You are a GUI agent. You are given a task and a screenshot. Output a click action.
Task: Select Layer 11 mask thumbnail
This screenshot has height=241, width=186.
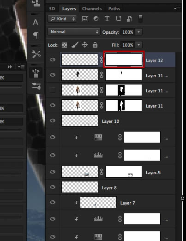(124, 105)
